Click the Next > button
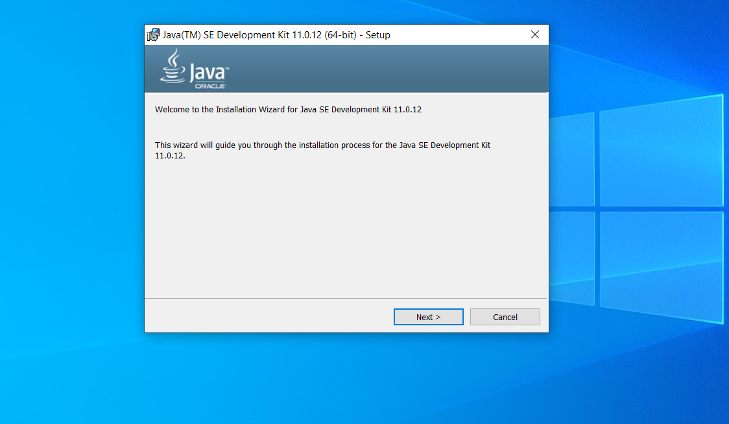Image resolution: width=729 pixels, height=424 pixels. coord(428,317)
